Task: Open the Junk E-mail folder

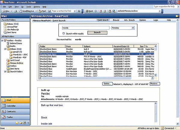Action: tap(15, 60)
